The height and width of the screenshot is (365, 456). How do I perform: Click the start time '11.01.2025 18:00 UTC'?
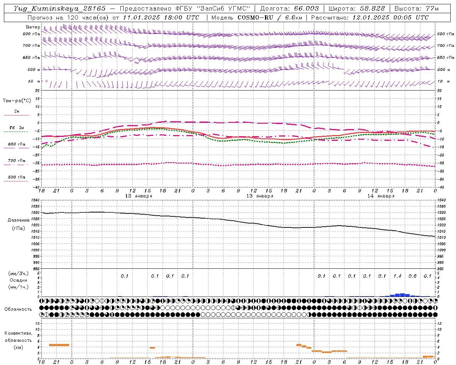tap(161, 17)
